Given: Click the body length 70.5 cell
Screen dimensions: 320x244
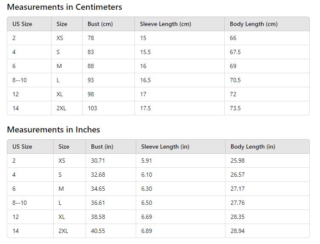Looking at the screenshot, I should tap(235, 80).
